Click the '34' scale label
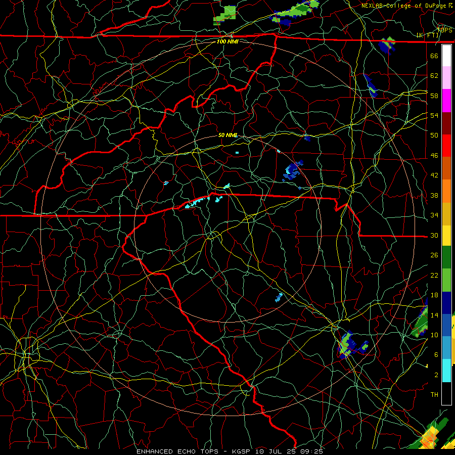This screenshot has width=455, height=455. tap(434, 215)
